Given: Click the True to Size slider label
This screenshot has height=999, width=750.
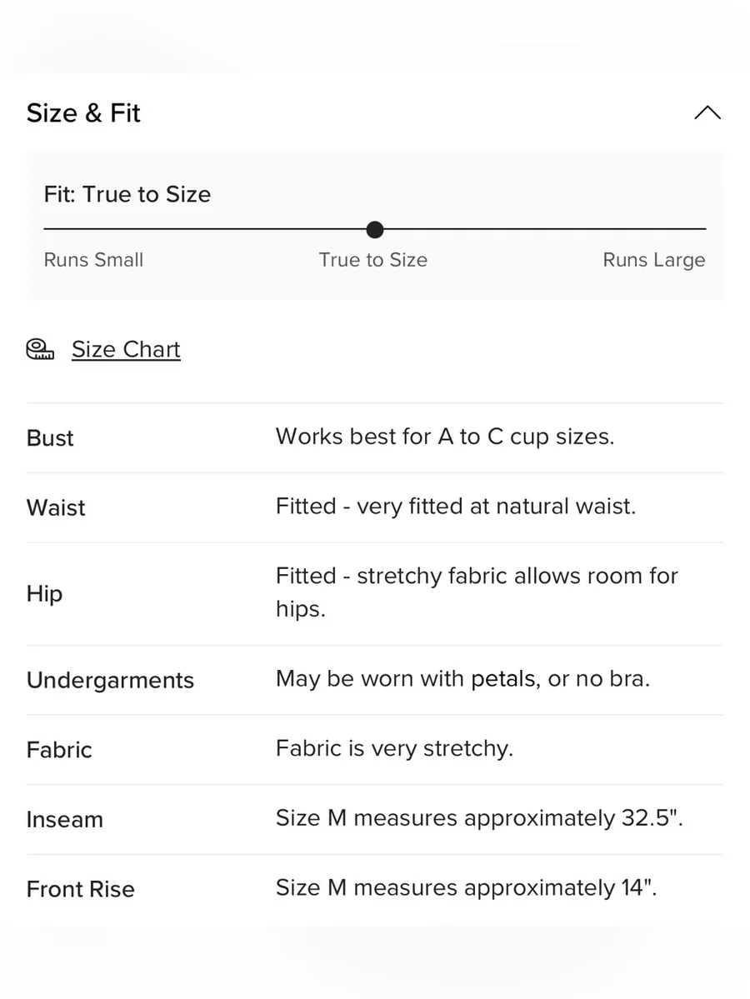Looking at the screenshot, I should click(373, 260).
